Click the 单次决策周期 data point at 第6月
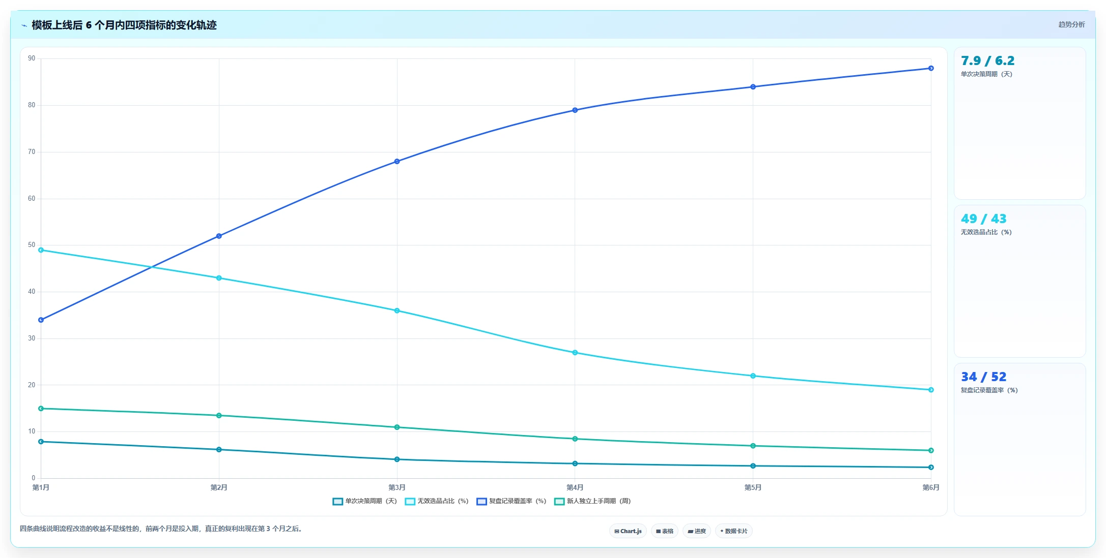 (931, 468)
